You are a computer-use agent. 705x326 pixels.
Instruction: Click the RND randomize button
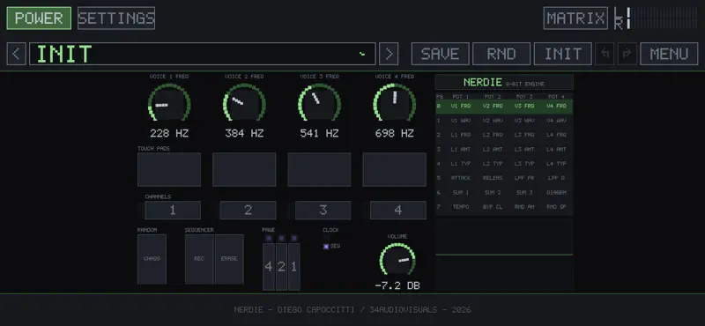(x=501, y=54)
